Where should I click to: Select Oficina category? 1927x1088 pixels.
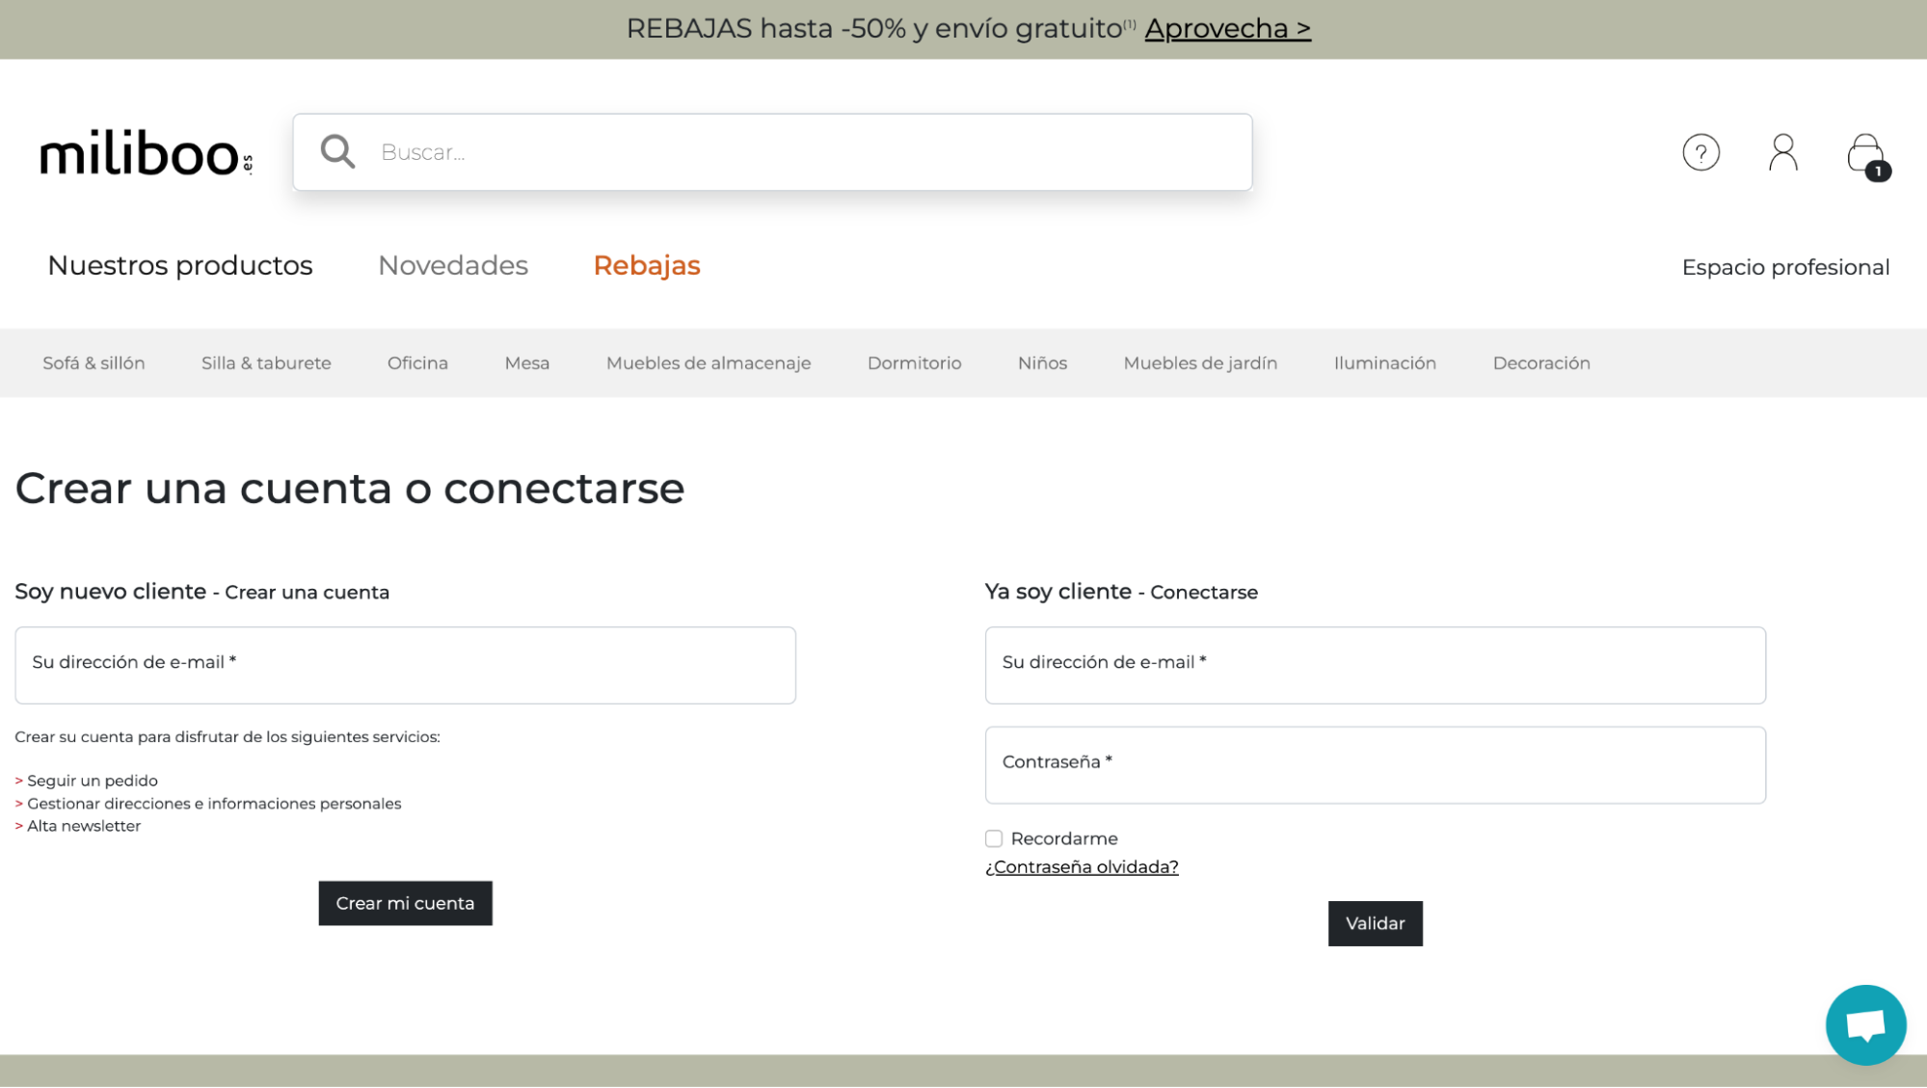click(417, 363)
